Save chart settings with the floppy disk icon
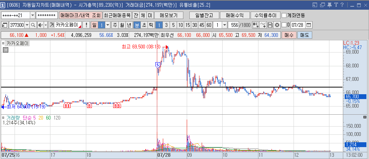Image resolution: width=369 pixels, height=159 pixels. point(270,25)
